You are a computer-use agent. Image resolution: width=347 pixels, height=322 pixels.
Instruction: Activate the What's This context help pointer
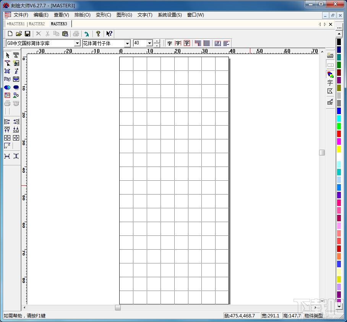109,34
